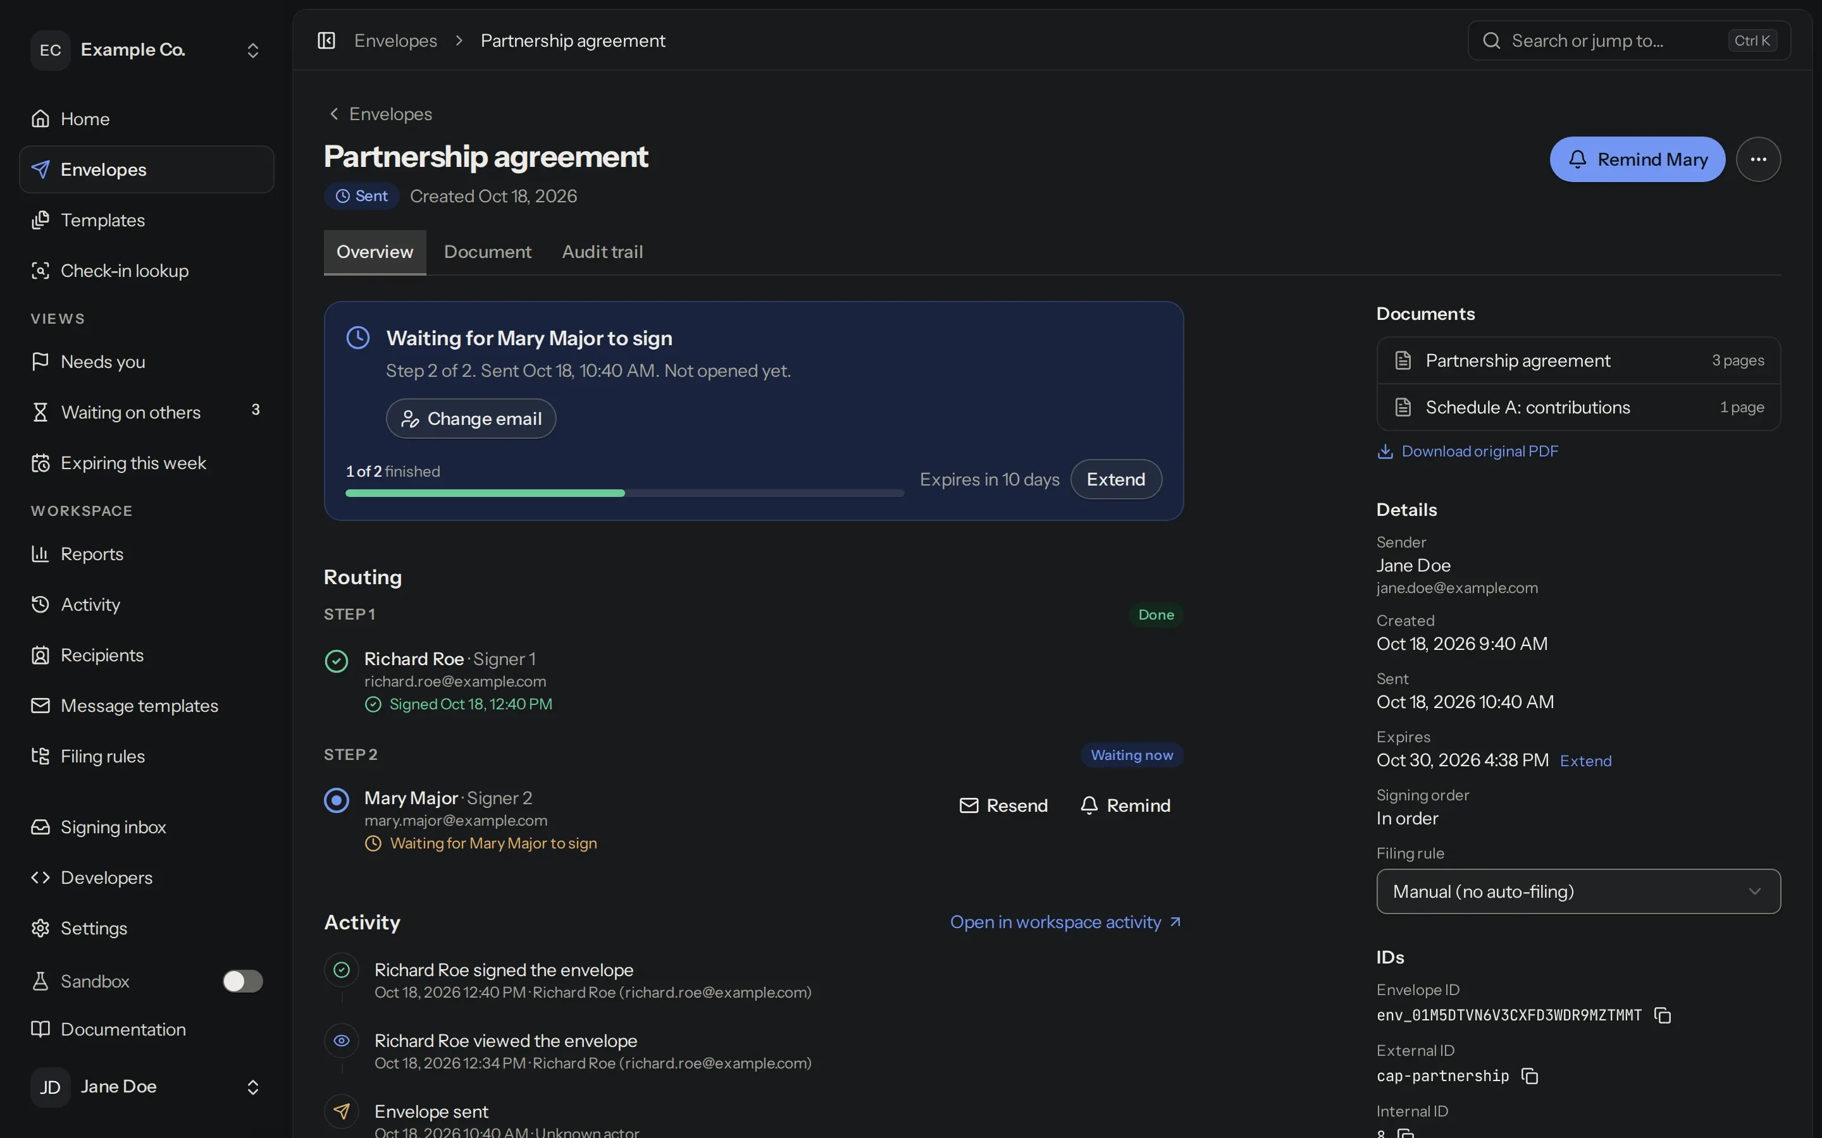Go to Templates in the sidebar

[x=146, y=220]
